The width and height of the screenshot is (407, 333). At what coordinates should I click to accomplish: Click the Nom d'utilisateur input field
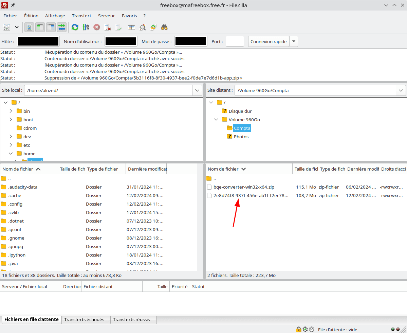[121, 41]
